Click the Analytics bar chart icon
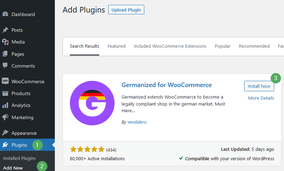 click(5, 105)
